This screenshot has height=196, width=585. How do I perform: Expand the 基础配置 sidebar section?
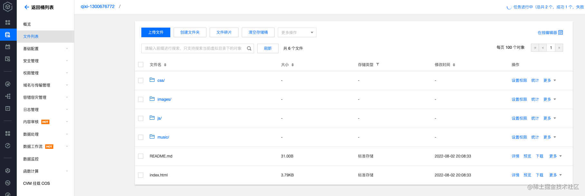(x=45, y=49)
